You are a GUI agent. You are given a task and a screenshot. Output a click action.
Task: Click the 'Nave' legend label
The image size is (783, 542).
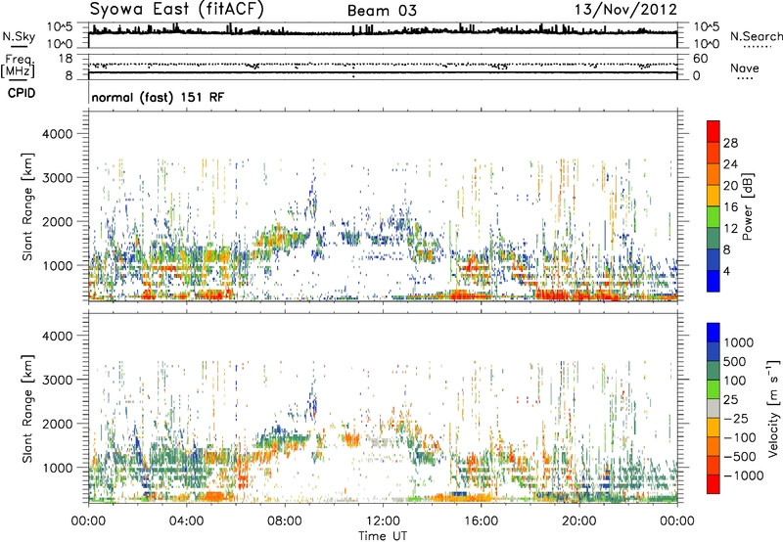click(745, 68)
